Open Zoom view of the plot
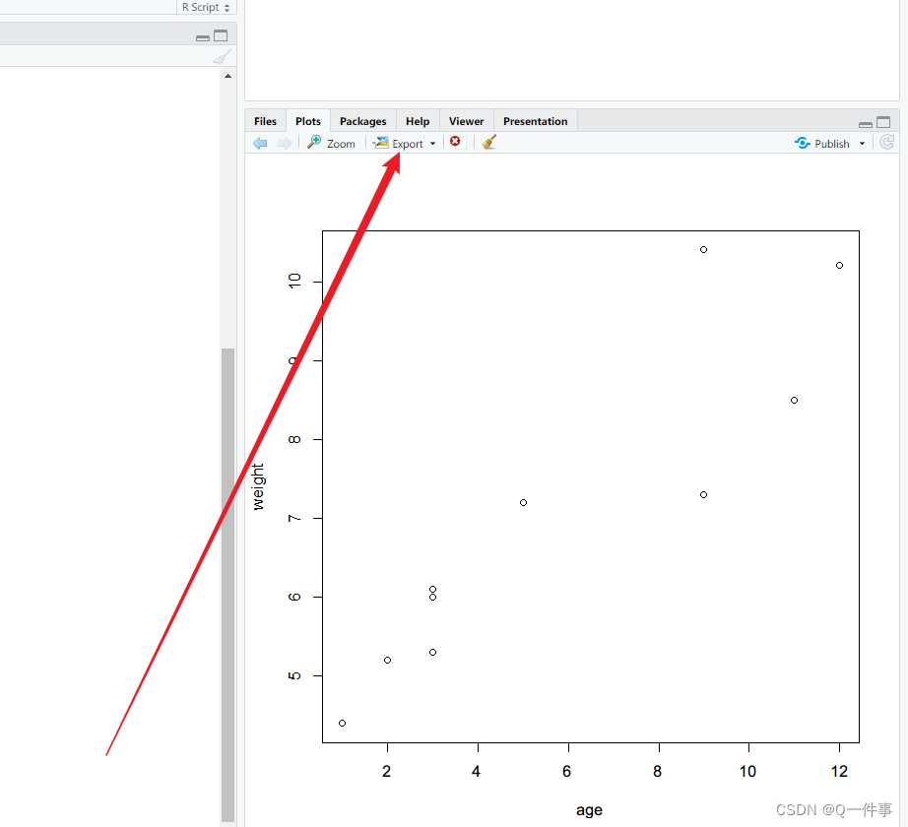The image size is (908, 827). (x=331, y=143)
